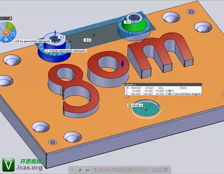The image size is (224, 174).
Task: Select the E element label
Action: [x=62, y=37]
